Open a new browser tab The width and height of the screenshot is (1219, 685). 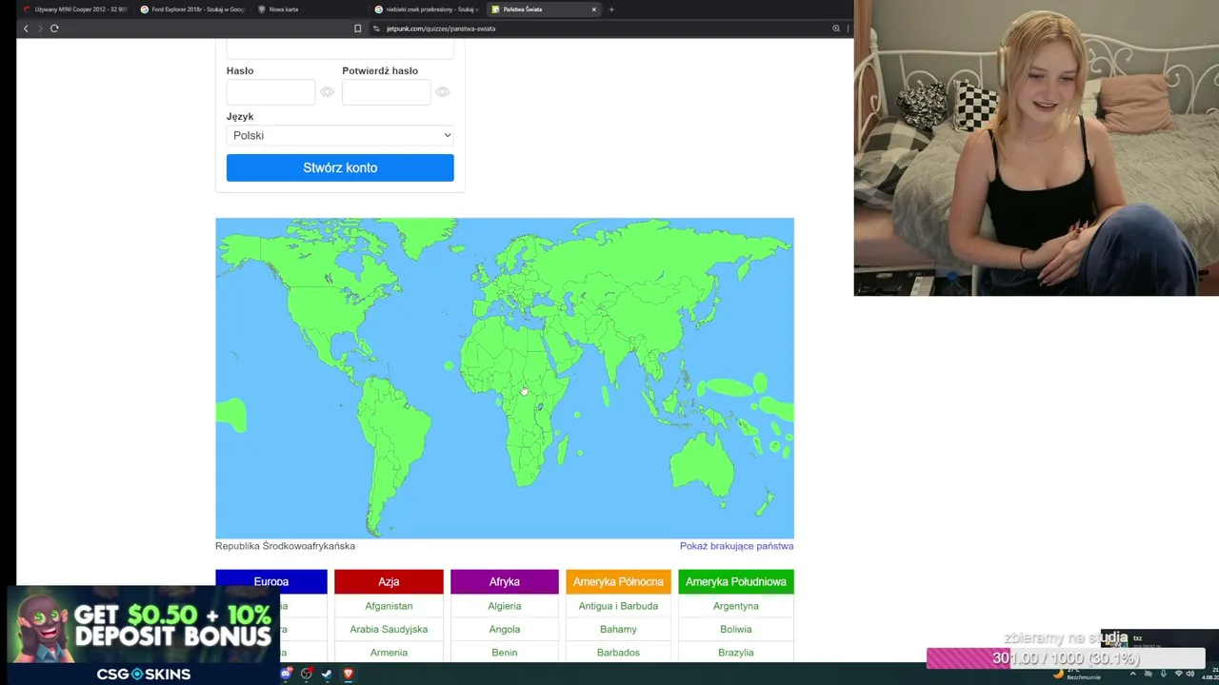[x=611, y=10]
